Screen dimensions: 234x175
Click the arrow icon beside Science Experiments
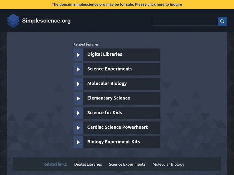78,69
